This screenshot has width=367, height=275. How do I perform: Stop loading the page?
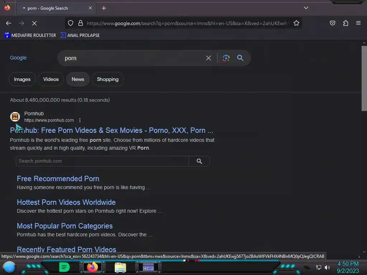point(34,23)
